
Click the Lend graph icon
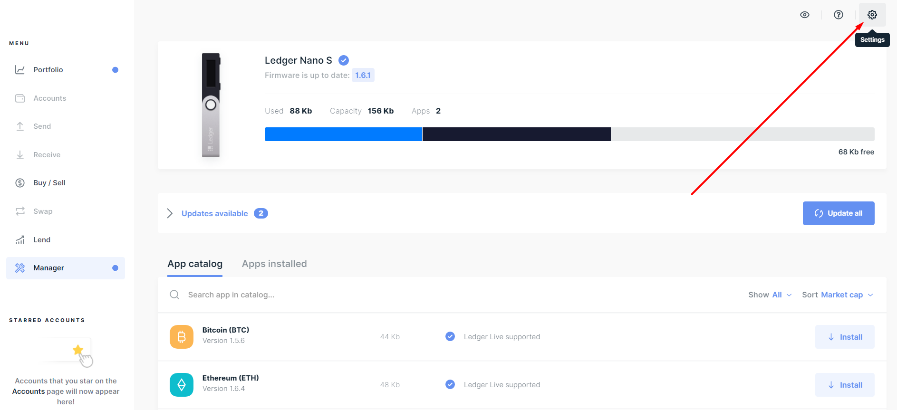[20, 240]
